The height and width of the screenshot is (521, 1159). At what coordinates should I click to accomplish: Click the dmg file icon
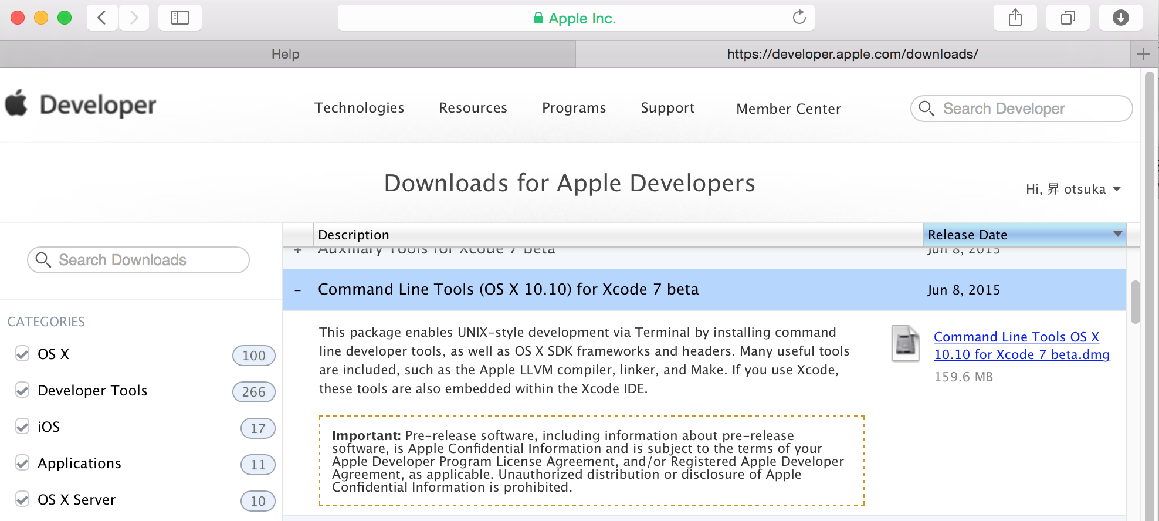click(906, 343)
